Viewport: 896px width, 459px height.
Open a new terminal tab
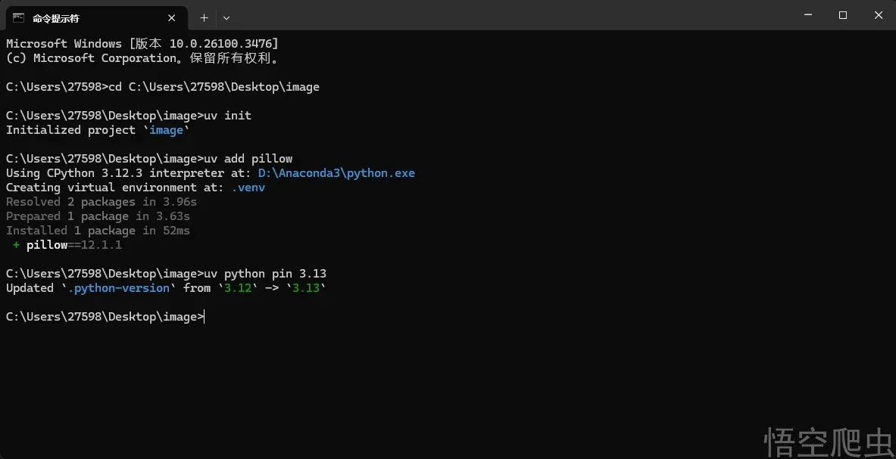[x=204, y=18]
